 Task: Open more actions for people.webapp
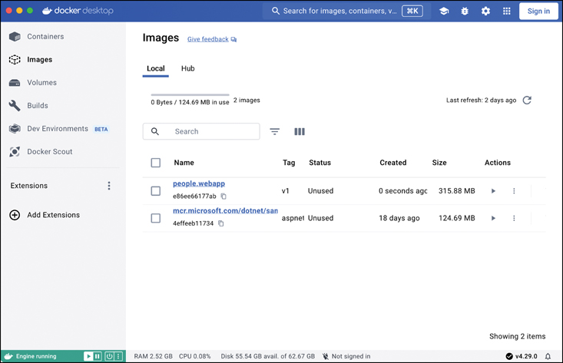coord(514,191)
